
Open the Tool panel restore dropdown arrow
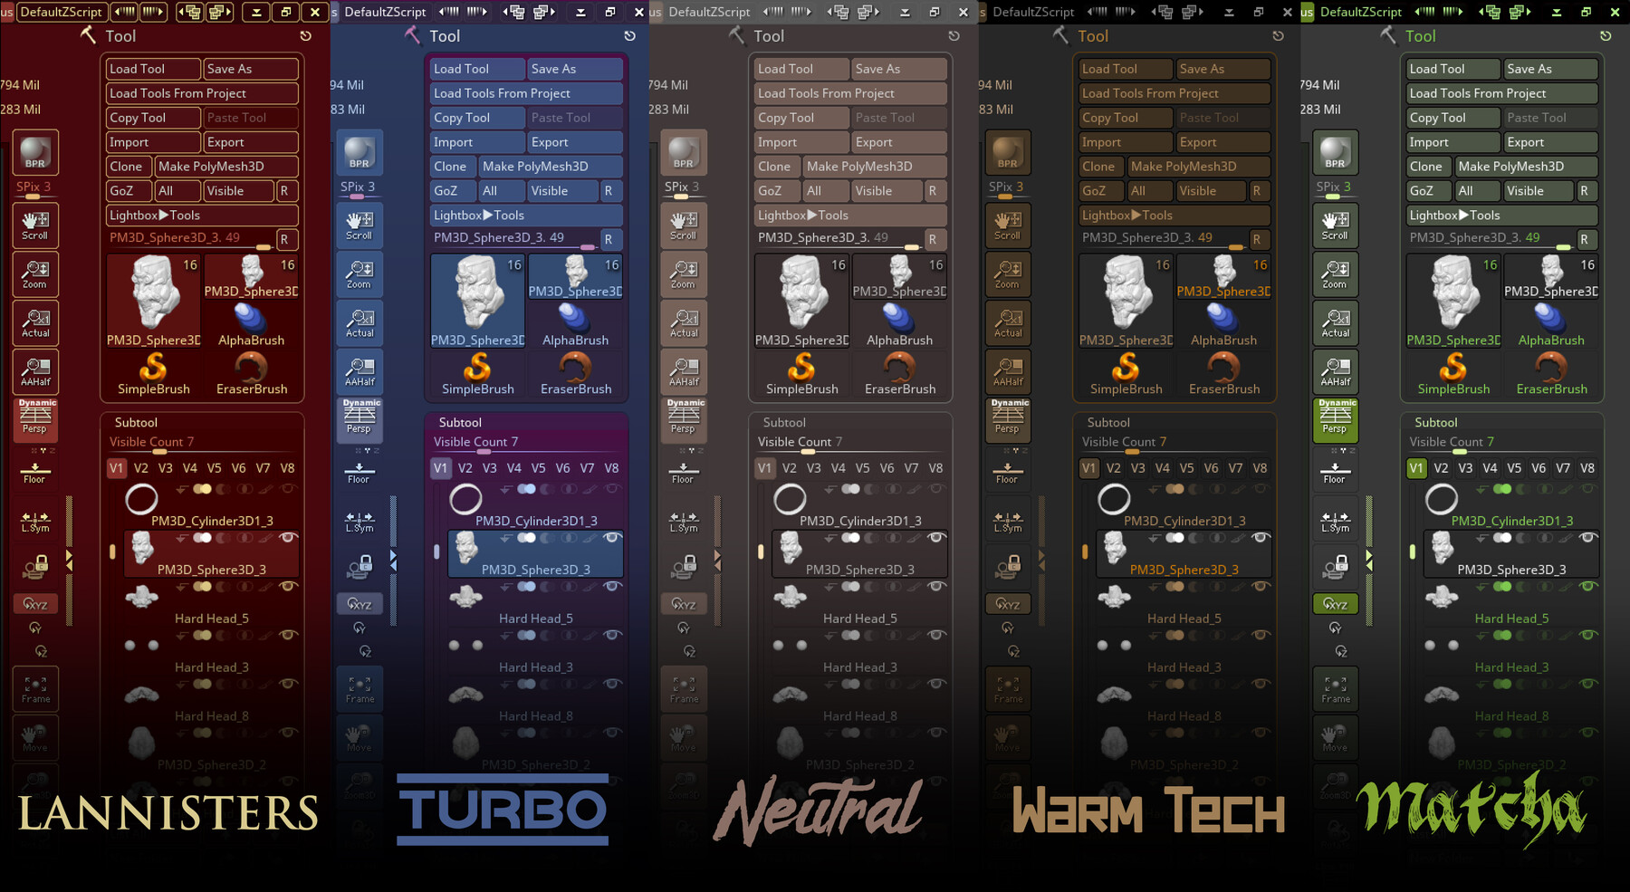(x=305, y=36)
